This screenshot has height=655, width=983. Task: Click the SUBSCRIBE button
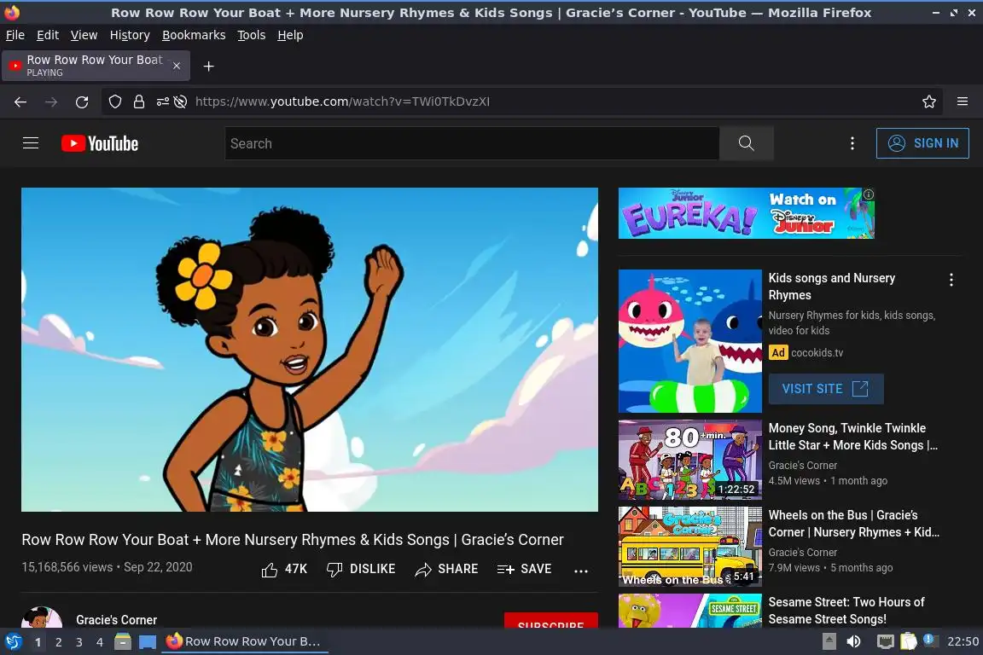[x=551, y=620]
